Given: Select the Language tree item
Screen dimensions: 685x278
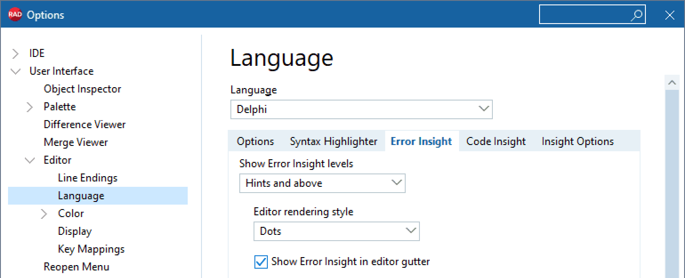Looking at the screenshot, I should (98, 196).
